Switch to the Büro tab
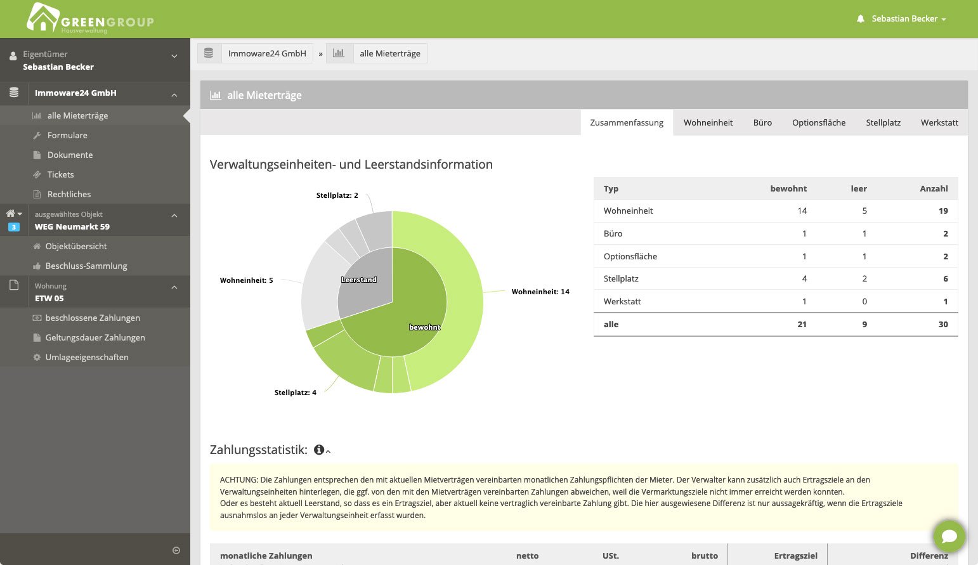This screenshot has width=978, height=565. [x=762, y=122]
